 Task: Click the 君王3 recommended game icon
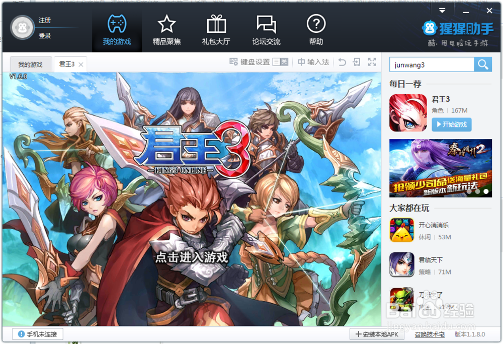pyautogui.click(x=408, y=113)
